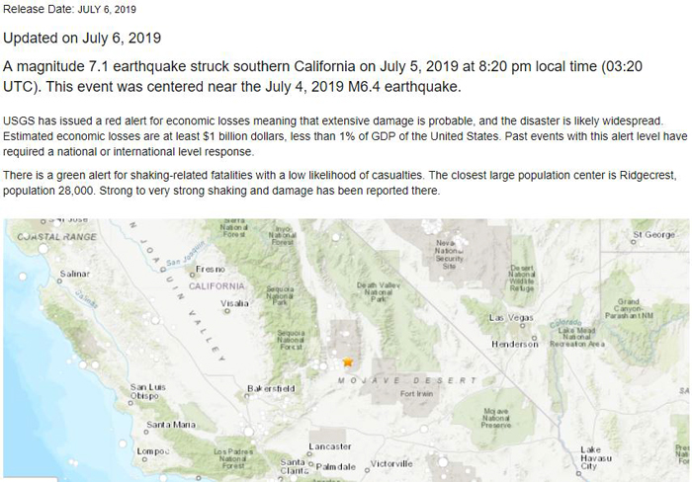The image size is (692, 482).
Task: Click the Victorville city marker
Action: coord(367,470)
